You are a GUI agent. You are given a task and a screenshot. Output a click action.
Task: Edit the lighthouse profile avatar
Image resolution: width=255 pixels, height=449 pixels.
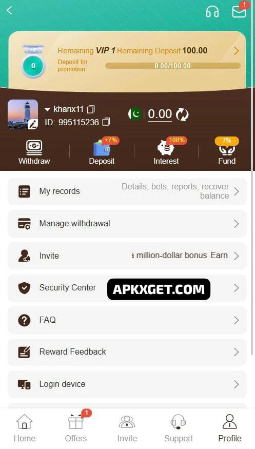pyautogui.click(x=23, y=114)
